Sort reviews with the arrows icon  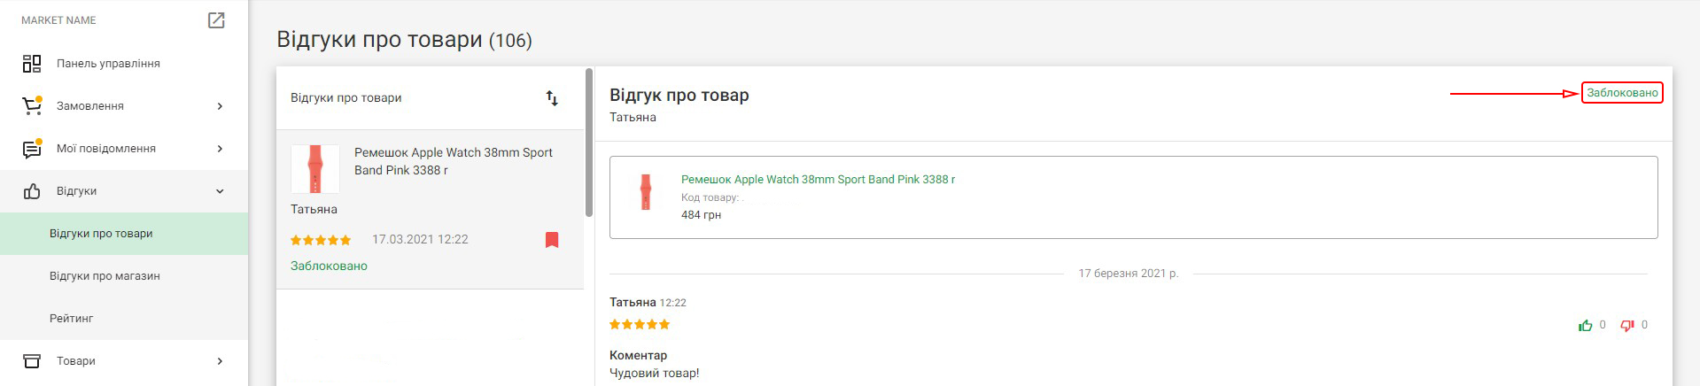tap(552, 98)
